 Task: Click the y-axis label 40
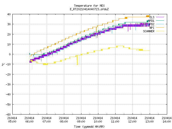pyautogui.click(x=9, y=14)
